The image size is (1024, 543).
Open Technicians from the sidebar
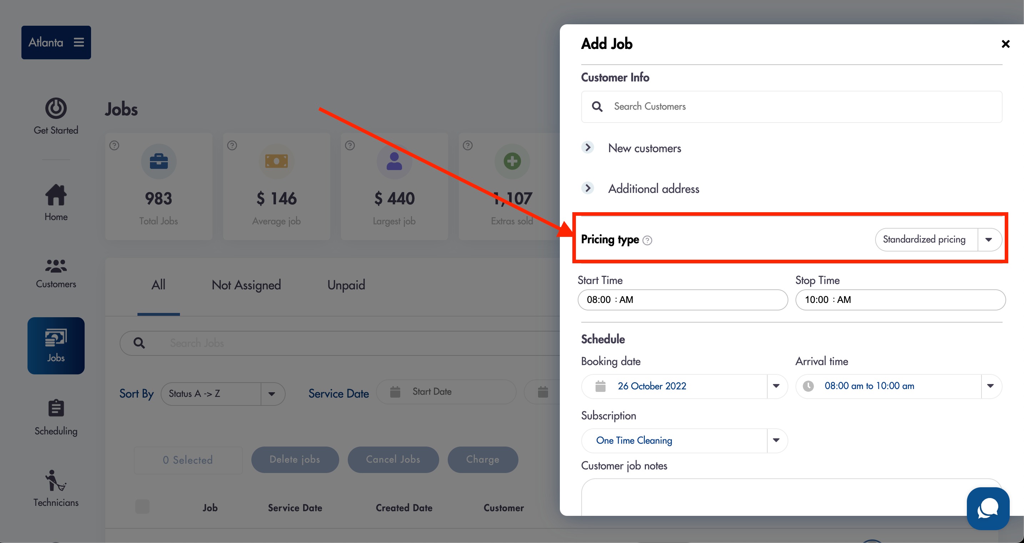pyautogui.click(x=56, y=488)
